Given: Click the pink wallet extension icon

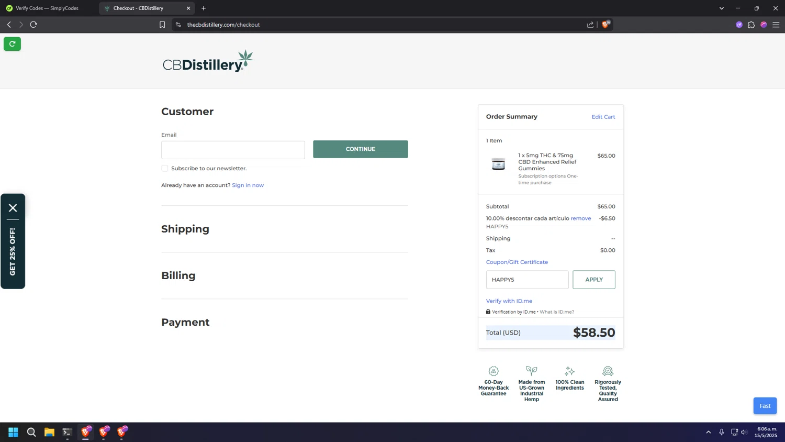Looking at the screenshot, I should tap(764, 25).
